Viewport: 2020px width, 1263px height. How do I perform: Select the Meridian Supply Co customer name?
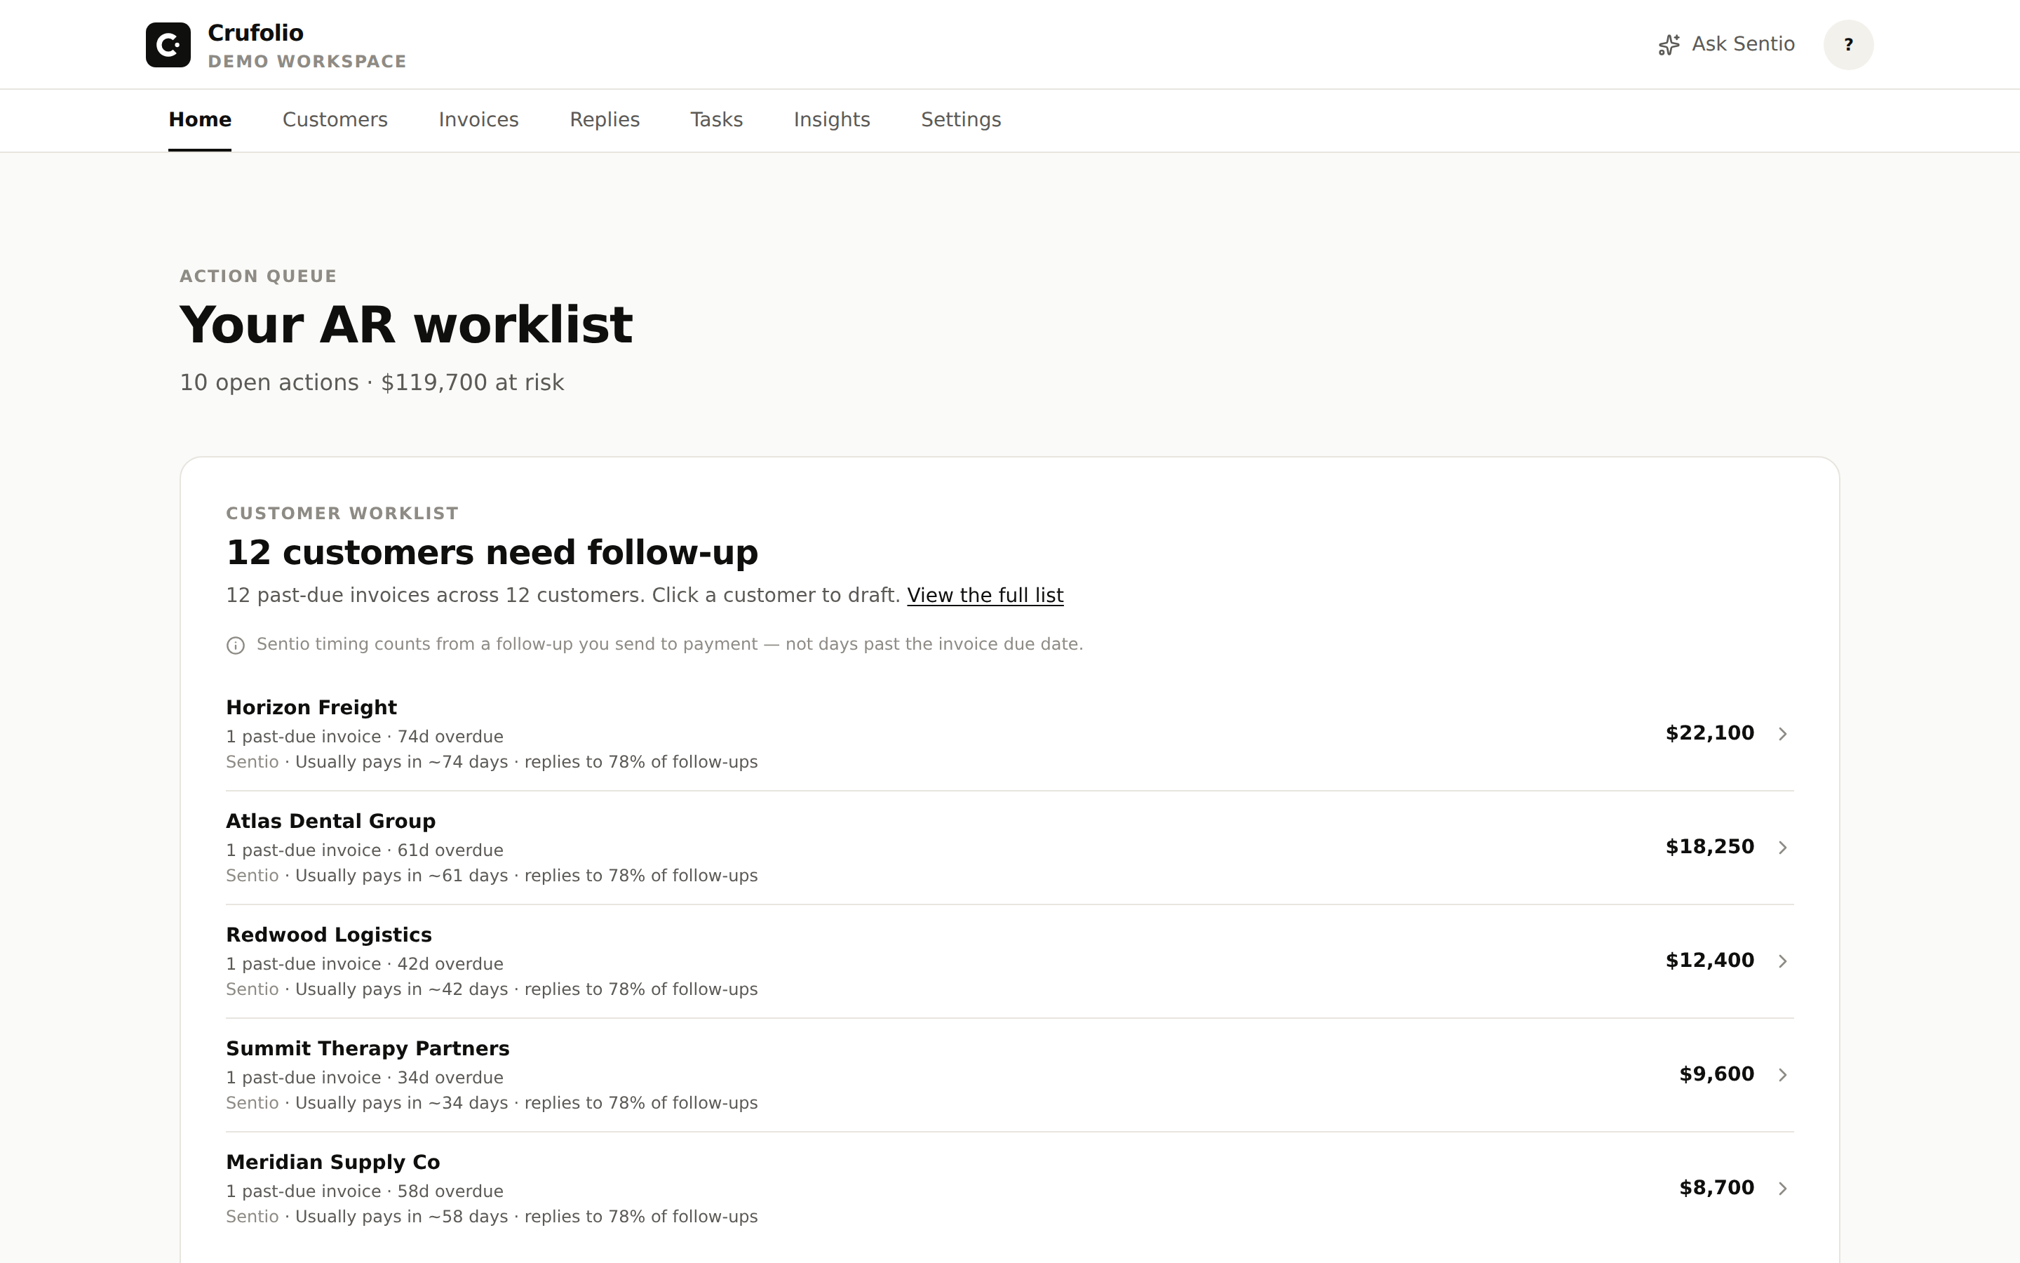333,1162
